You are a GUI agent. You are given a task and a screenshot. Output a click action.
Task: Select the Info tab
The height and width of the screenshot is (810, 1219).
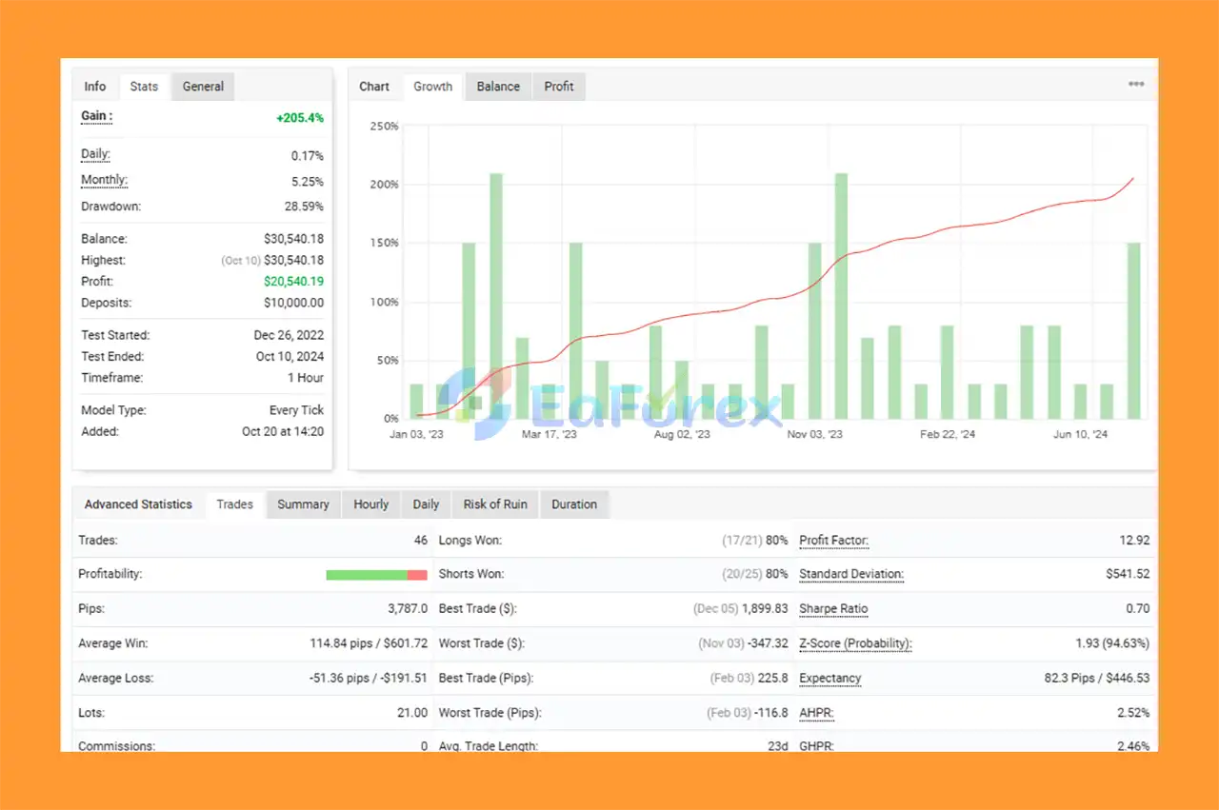[95, 87]
